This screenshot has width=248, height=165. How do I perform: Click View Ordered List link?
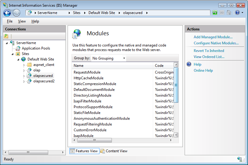tap(209, 57)
